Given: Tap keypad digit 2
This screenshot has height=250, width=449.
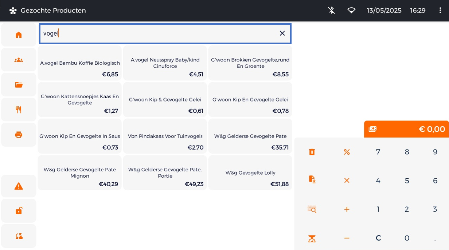Looking at the screenshot, I should click(407, 209).
